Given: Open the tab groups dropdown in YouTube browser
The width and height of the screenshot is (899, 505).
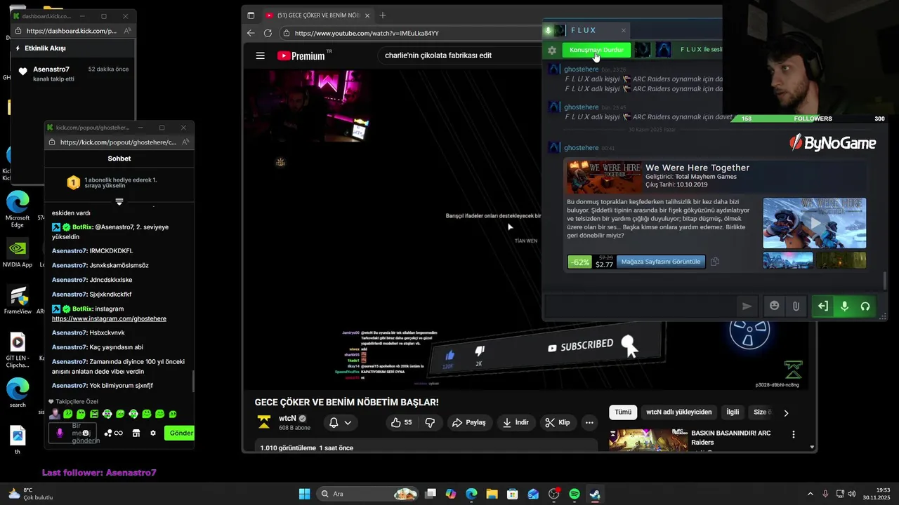Looking at the screenshot, I should click(251, 15).
